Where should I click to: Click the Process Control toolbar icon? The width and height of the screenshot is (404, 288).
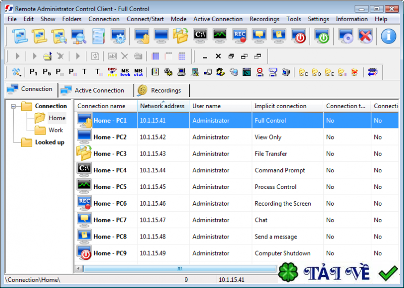220,36
